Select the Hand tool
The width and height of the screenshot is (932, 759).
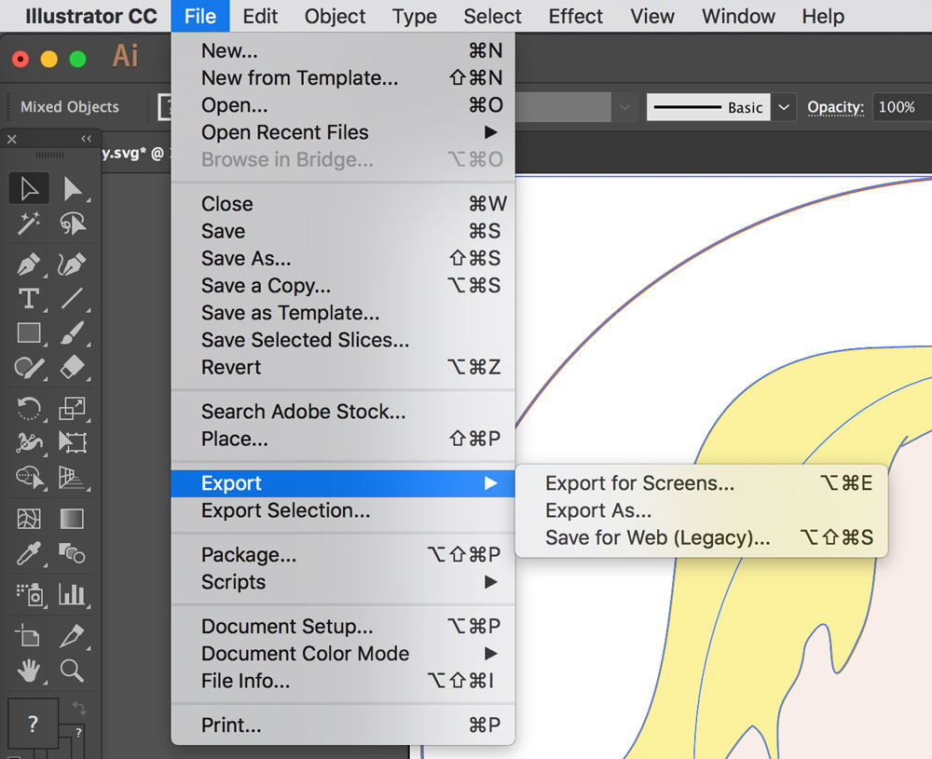tap(28, 671)
